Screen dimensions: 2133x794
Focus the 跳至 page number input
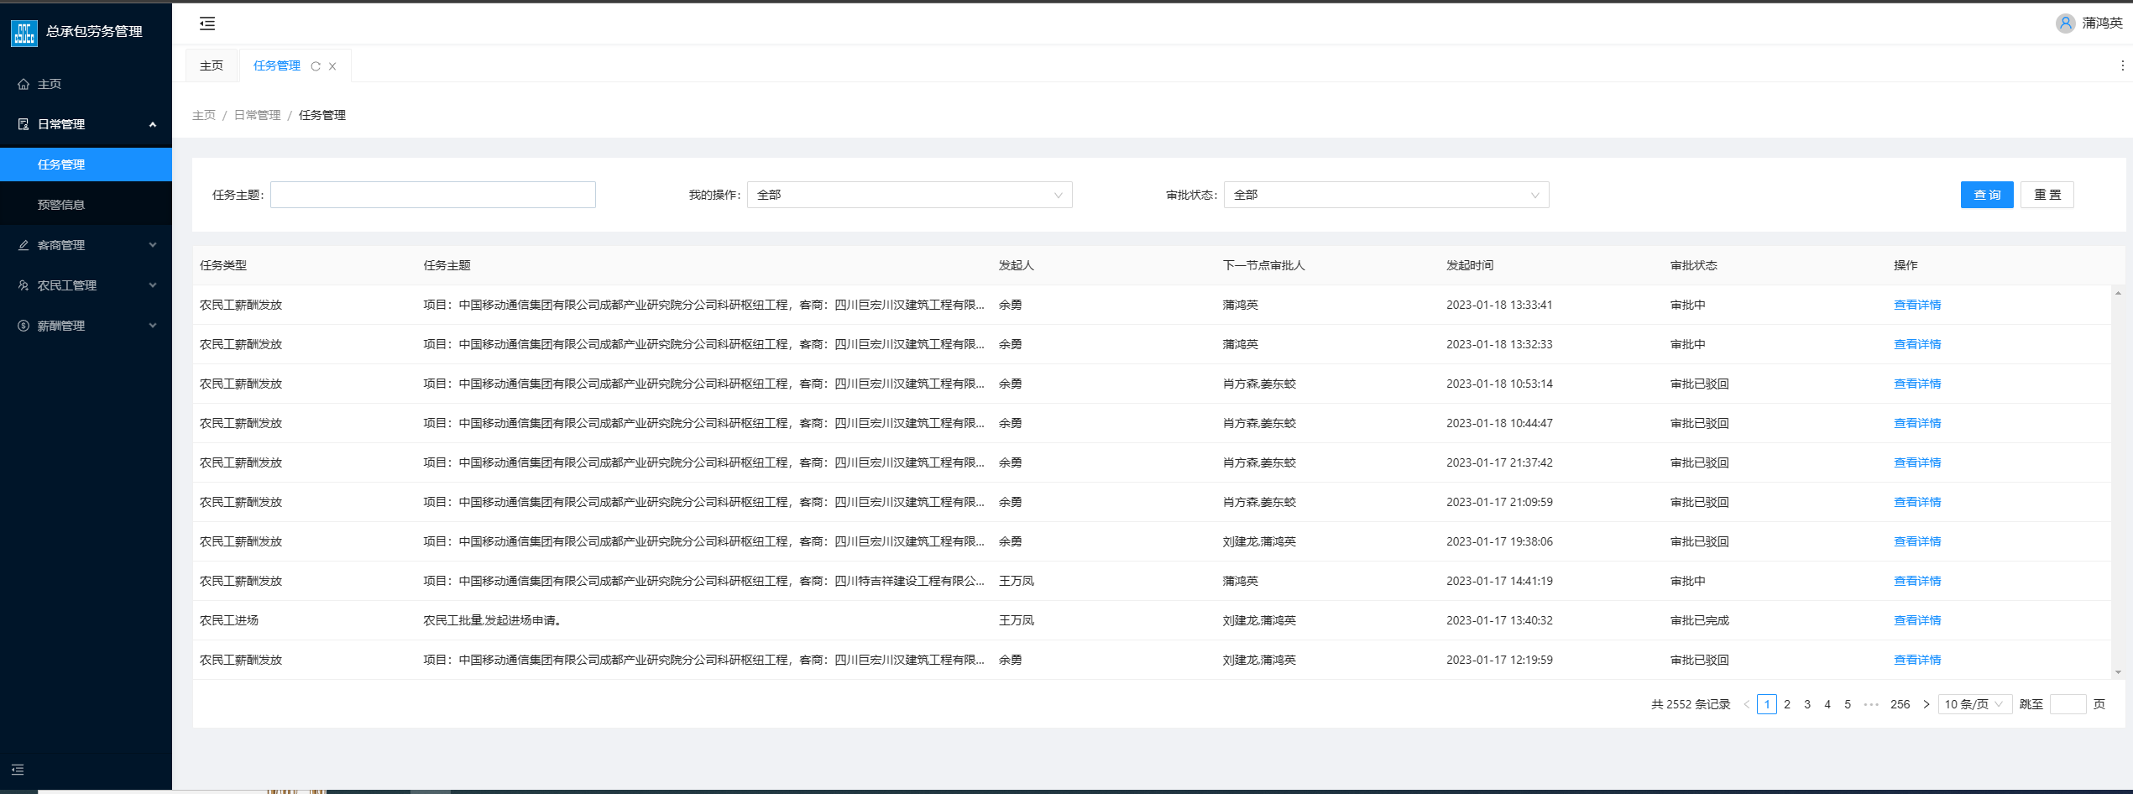tap(2068, 704)
